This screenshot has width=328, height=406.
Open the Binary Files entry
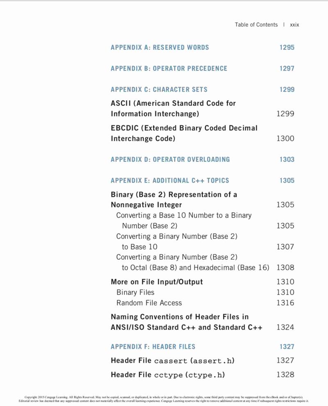(135, 293)
